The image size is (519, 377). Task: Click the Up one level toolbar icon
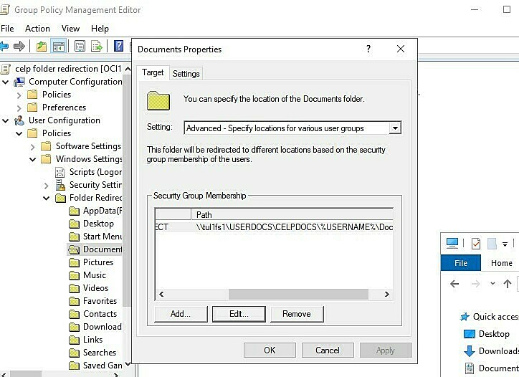(42, 46)
